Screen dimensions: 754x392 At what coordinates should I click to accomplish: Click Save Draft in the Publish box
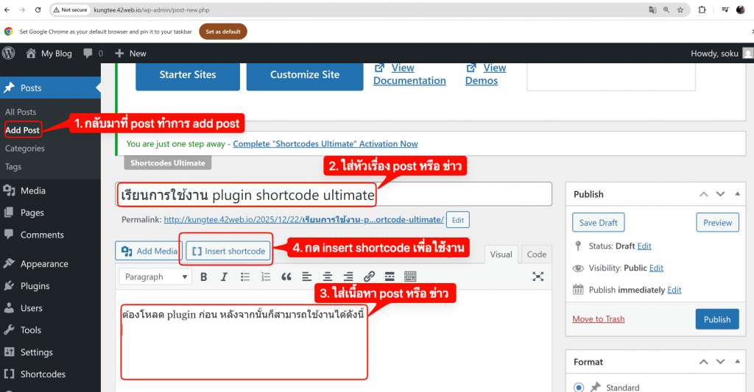[598, 223]
